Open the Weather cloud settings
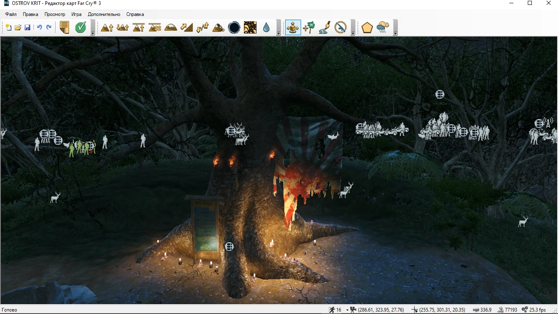 point(383,27)
